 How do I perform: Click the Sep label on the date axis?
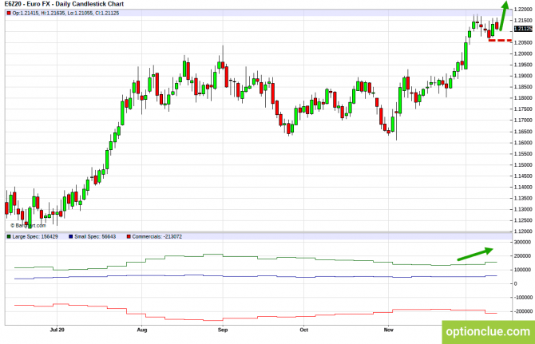(x=223, y=328)
